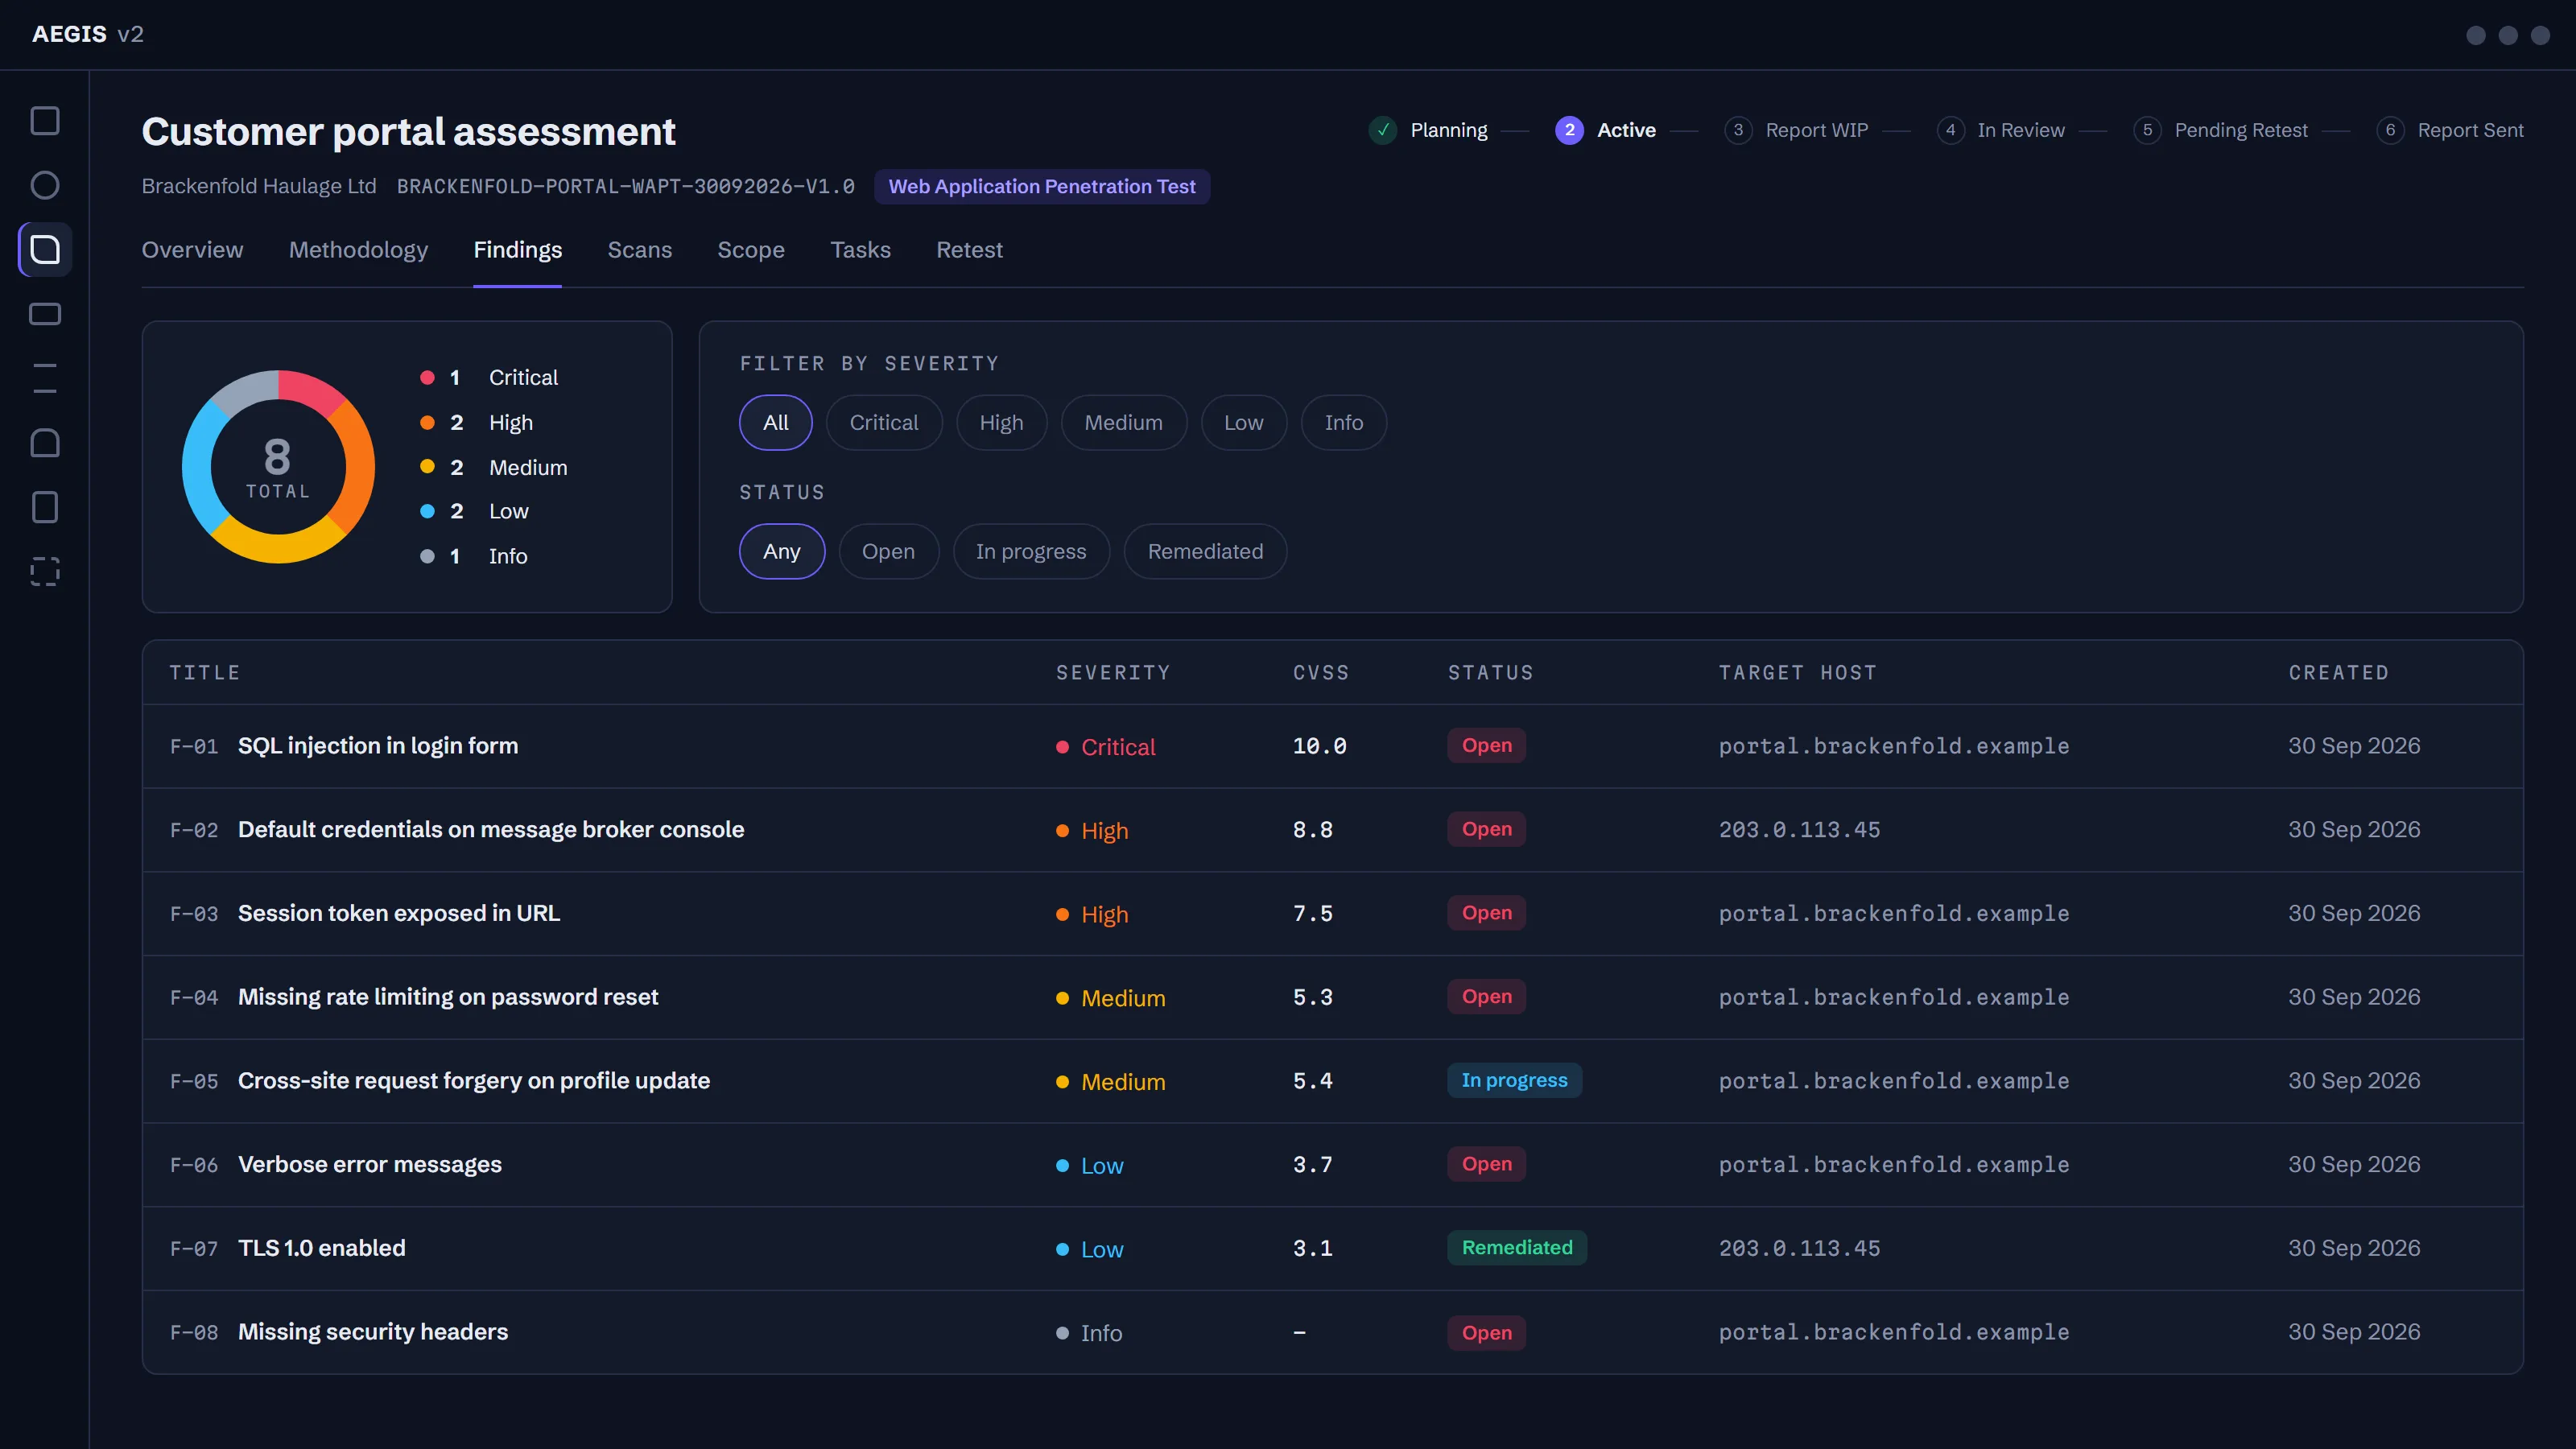Image resolution: width=2576 pixels, height=1449 pixels.
Task: Open the Methodology tab
Action: point(358,250)
